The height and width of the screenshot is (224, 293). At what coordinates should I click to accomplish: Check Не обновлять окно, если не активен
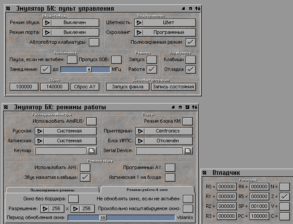click(x=188, y=199)
